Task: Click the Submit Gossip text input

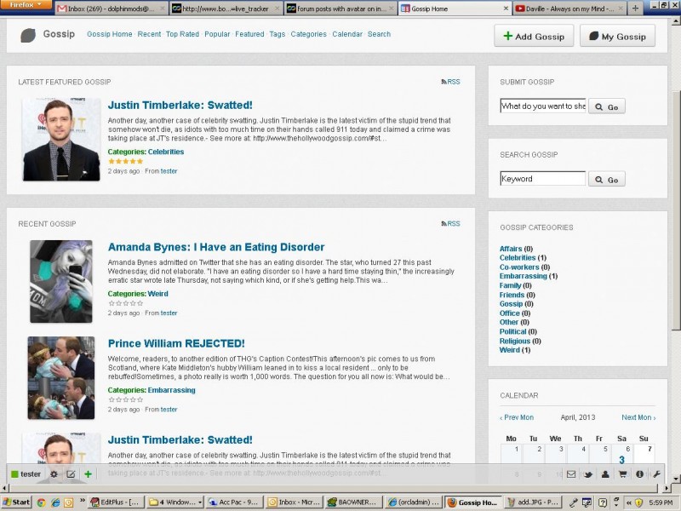Action: tap(543, 106)
